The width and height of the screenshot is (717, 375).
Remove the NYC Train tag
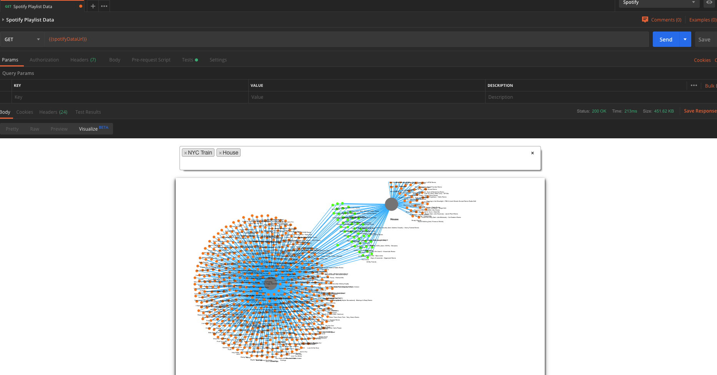185,153
